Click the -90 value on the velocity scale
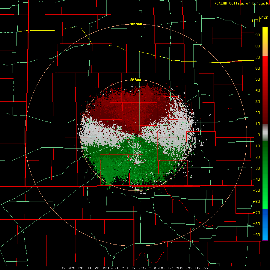270x270 pixels. point(256,235)
